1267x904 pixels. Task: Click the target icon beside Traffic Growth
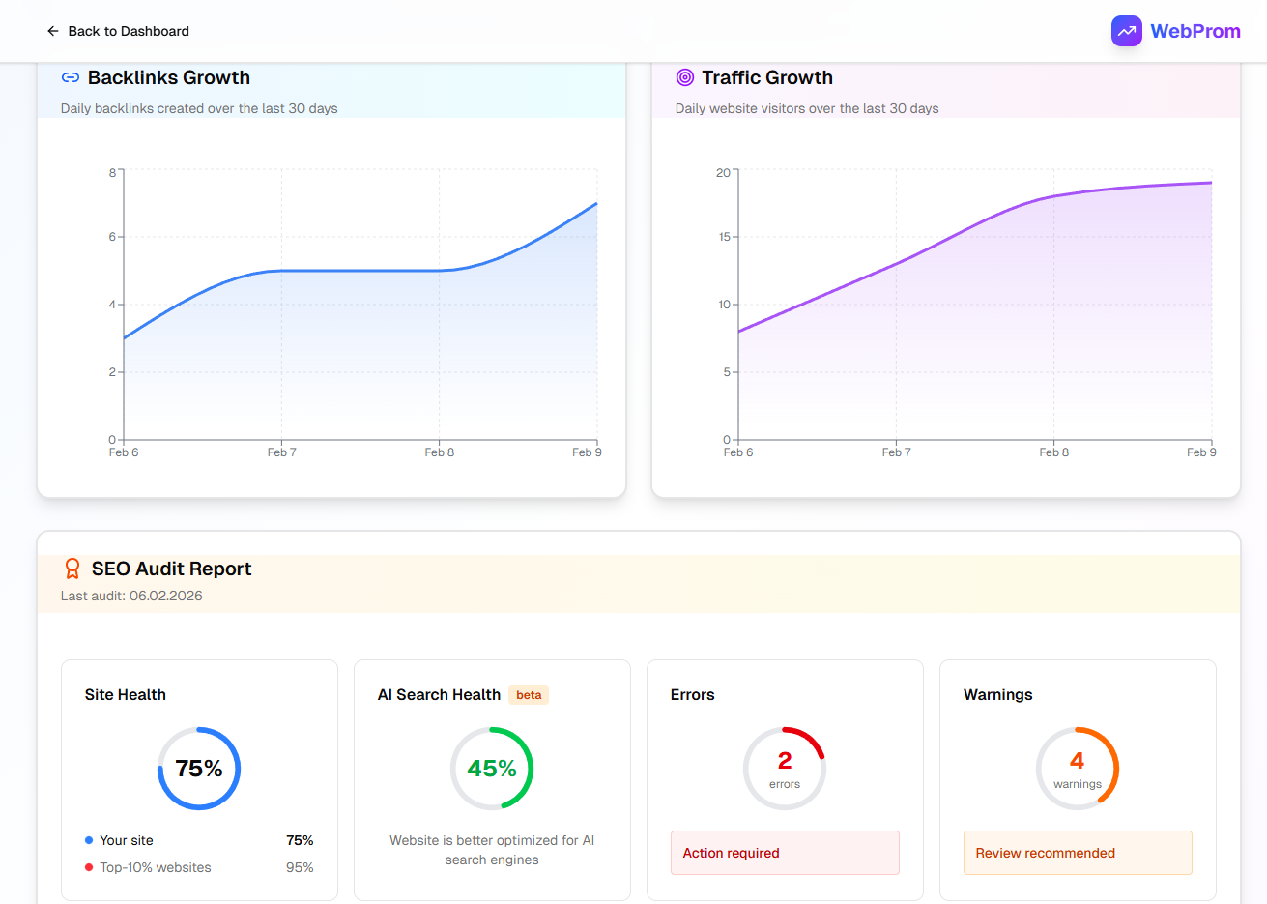click(x=686, y=77)
